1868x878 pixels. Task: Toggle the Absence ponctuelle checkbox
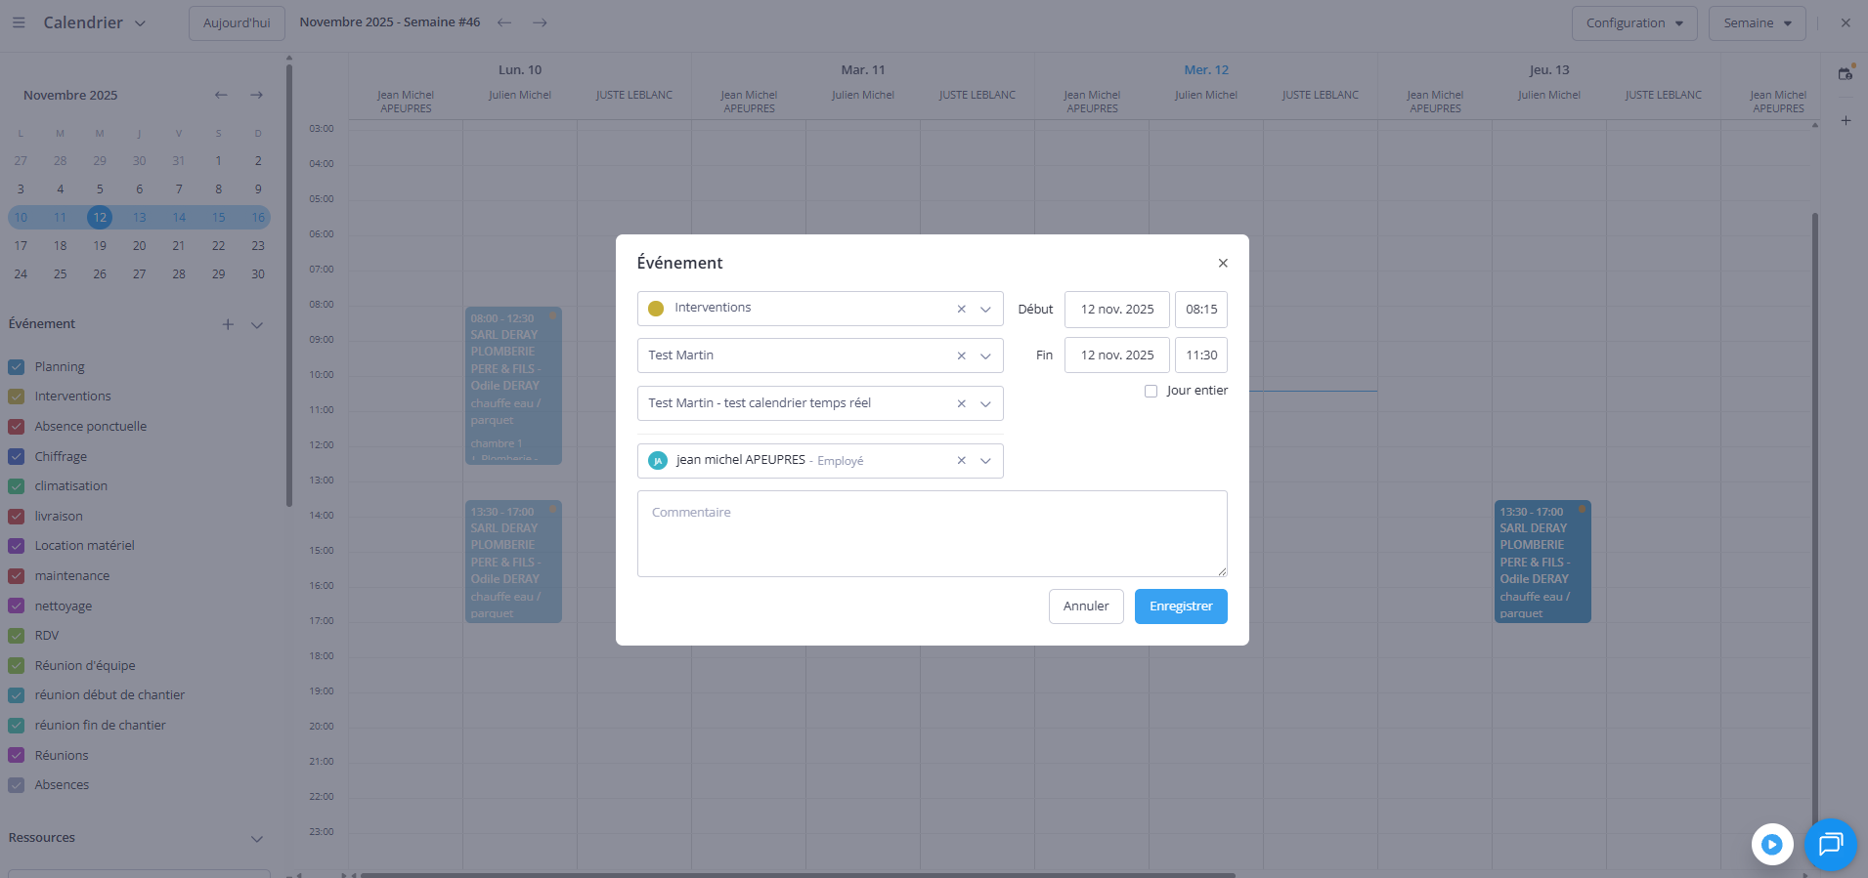pyautogui.click(x=17, y=427)
